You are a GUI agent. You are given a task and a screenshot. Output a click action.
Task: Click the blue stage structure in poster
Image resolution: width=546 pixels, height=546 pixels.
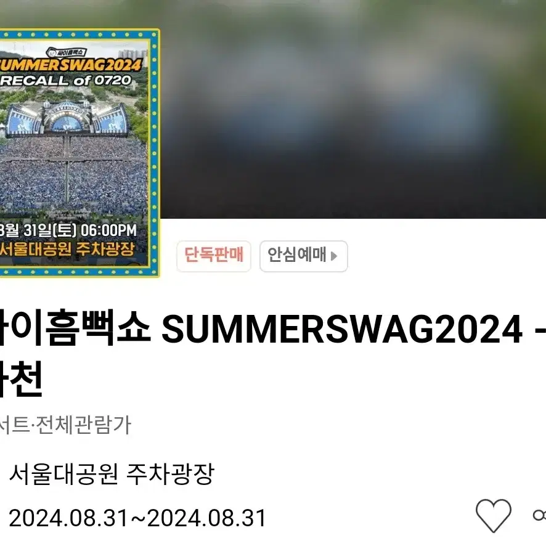click(66, 119)
